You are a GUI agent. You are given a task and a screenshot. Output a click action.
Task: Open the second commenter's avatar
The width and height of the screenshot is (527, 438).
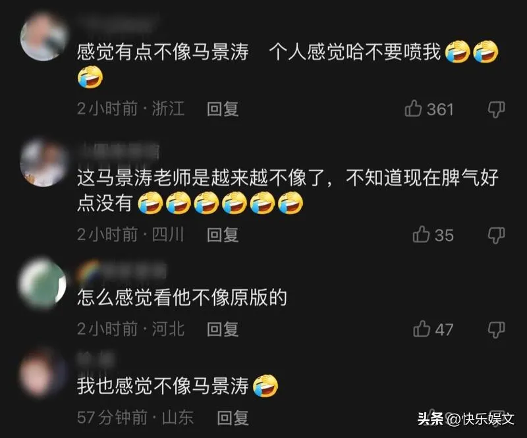tap(43, 163)
